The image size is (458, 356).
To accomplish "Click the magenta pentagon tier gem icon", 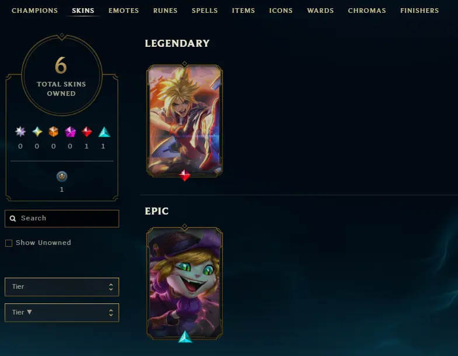I will (x=70, y=132).
